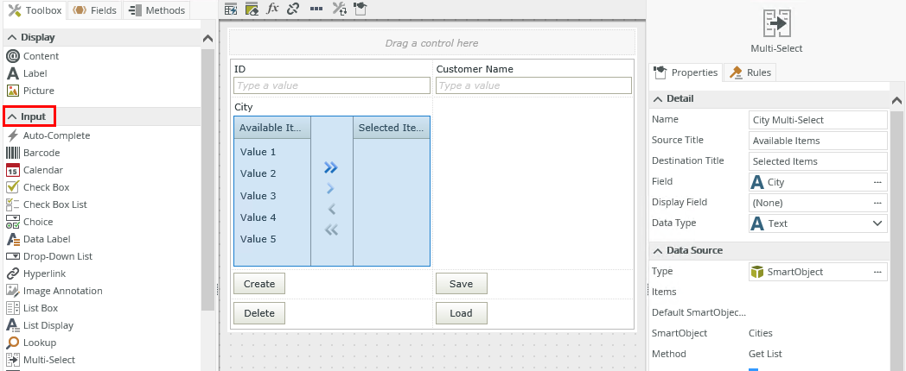Image resolution: width=906 pixels, height=371 pixels.
Task: Click the Save button on the form
Action: (461, 284)
